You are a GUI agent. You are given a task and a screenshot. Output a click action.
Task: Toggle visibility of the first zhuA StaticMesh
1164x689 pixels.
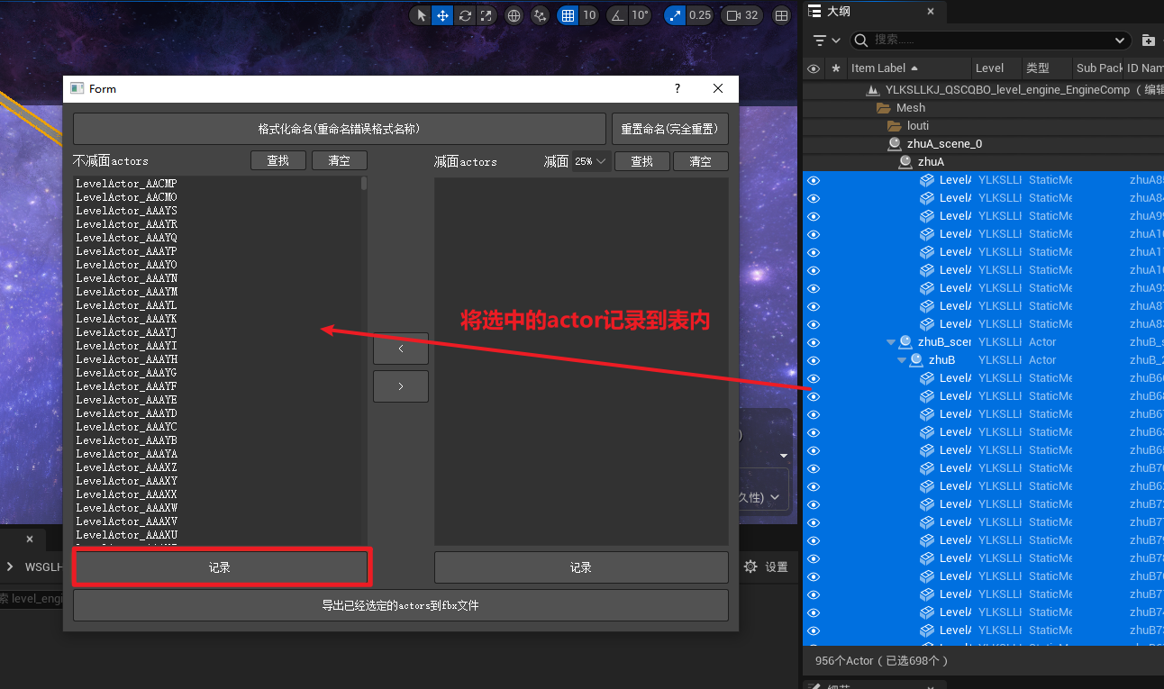pos(814,179)
